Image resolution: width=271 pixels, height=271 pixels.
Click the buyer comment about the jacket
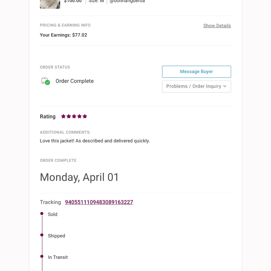(95, 141)
